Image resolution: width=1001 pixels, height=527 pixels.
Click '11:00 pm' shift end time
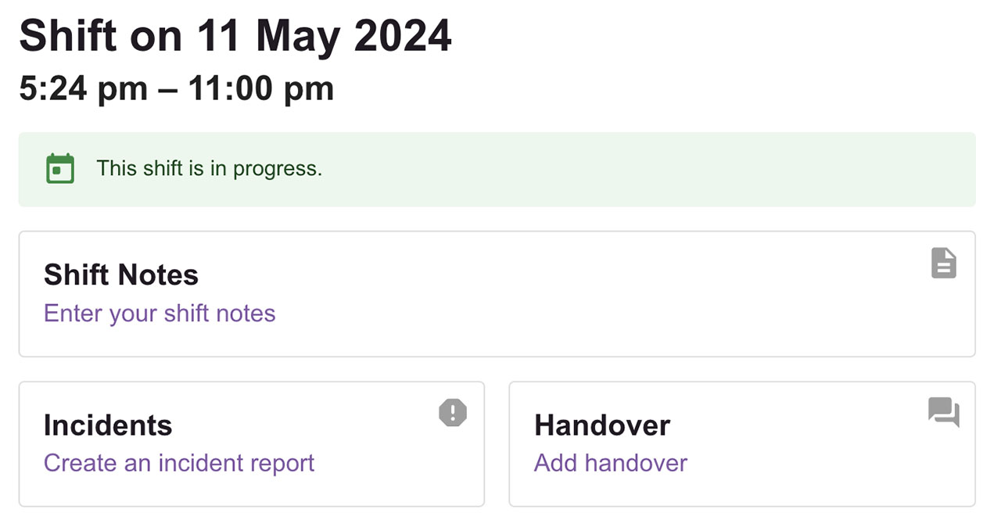coord(261,88)
